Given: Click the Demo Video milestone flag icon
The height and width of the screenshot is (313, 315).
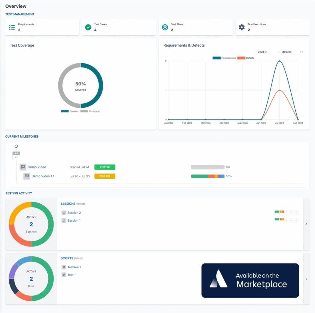Looking at the screenshot, I should point(22,167).
